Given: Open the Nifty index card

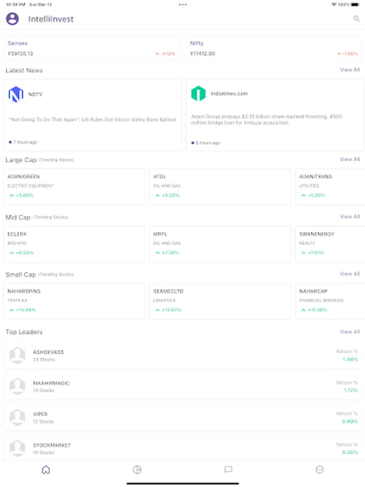Looking at the screenshot, I should [x=274, y=48].
